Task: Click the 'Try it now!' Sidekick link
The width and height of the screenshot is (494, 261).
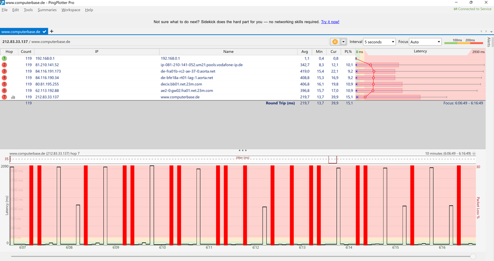Action: tap(330, 22)
